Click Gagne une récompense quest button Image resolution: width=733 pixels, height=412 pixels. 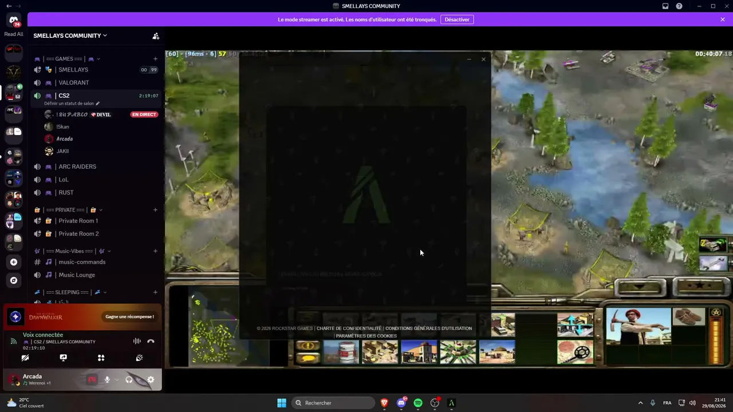coord(129,316)
